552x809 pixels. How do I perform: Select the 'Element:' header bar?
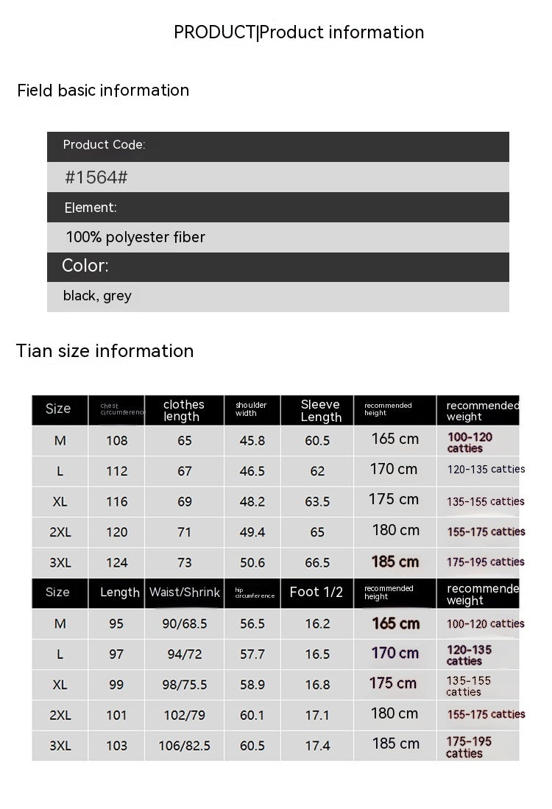pyautogui.click(x=277, y=208)
